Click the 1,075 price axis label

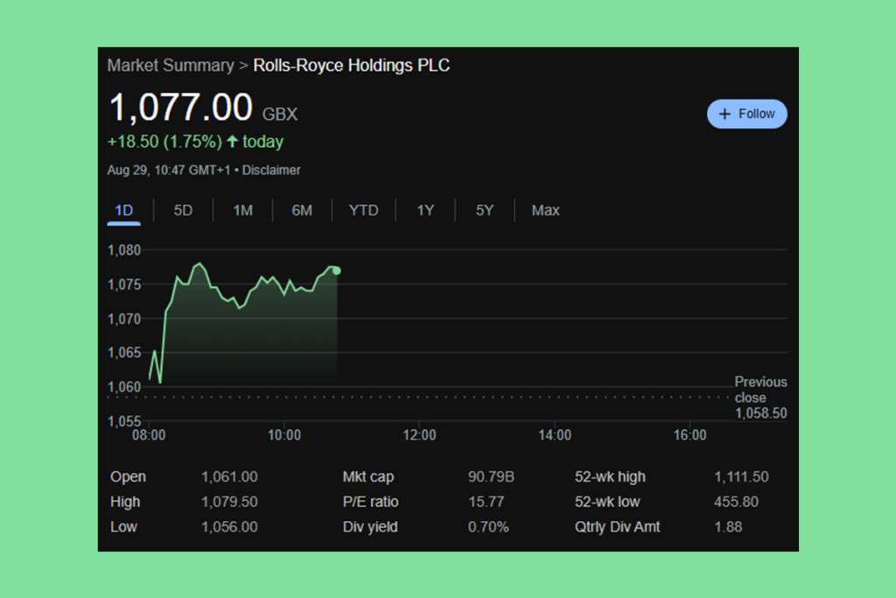tap(124, 285)
